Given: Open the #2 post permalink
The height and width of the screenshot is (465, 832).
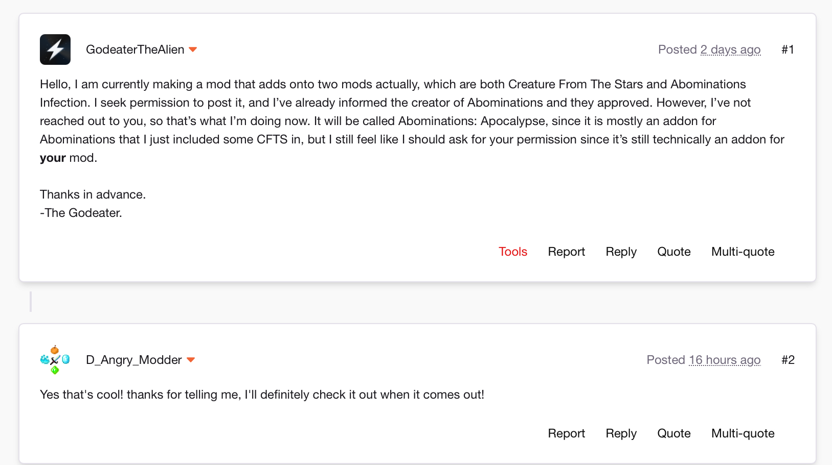Looking at the screenshot, I should [x=788, y=360].
